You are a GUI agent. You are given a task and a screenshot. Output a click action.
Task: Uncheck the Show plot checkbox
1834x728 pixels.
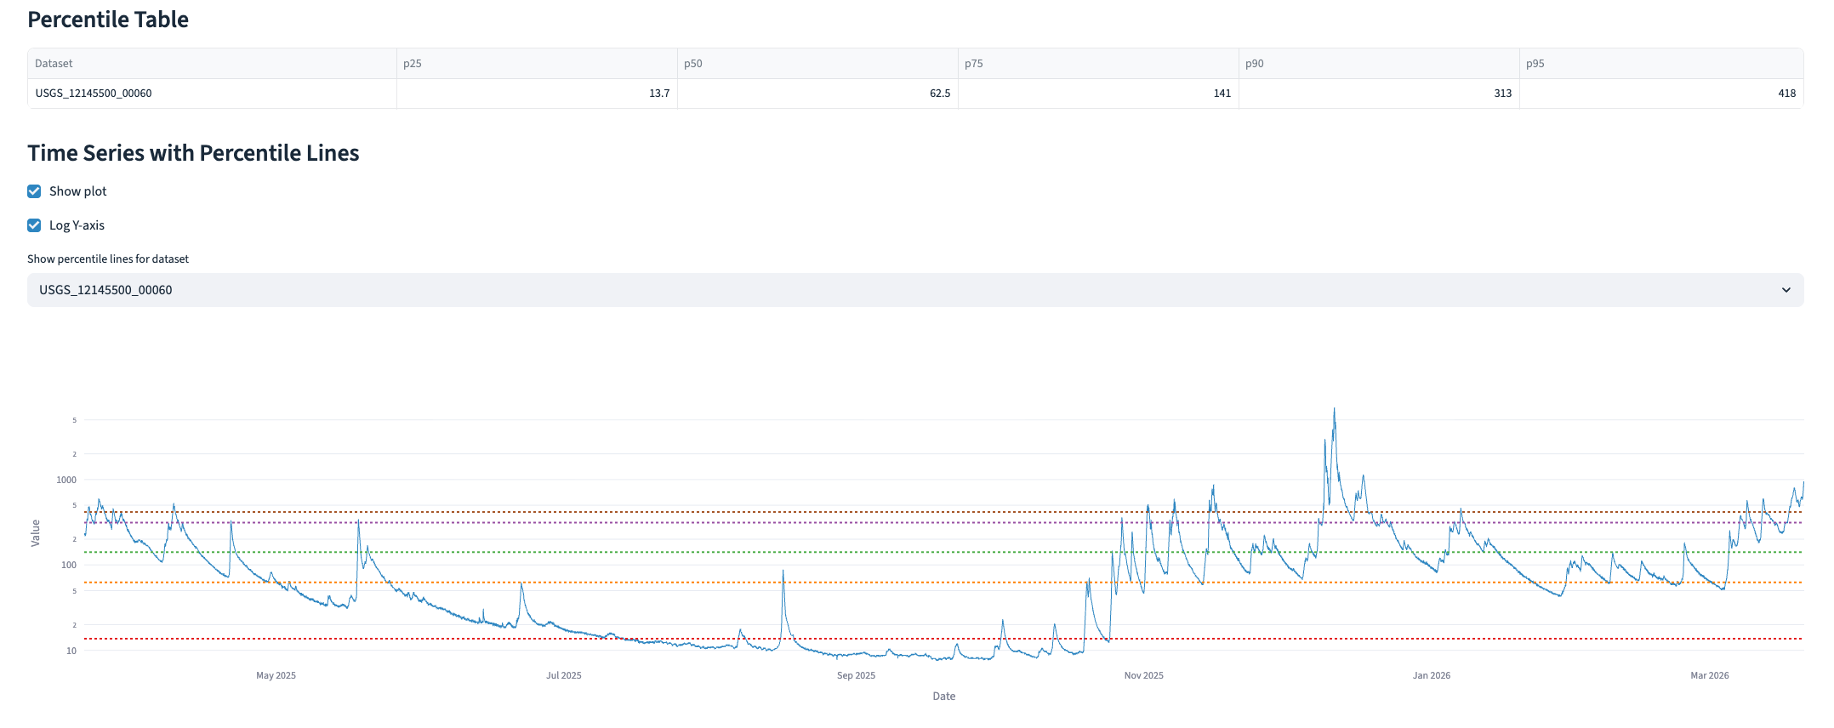click(x=34, y=191)
